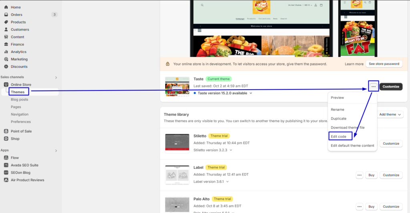Click the Shop app icon
Image resolution: width=410 pixels, height=213 pixels.
point(6,138)
